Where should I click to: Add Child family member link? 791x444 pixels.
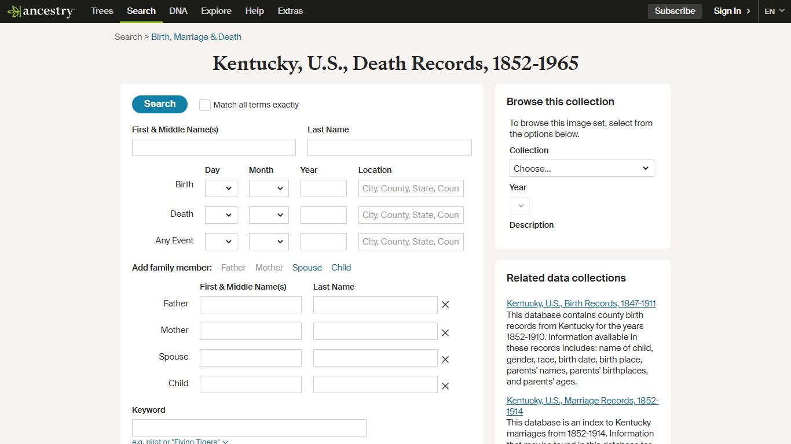coord(341,268)
